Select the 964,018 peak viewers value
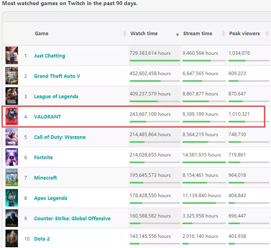The image size is (271, 248). tap(237, 175)
